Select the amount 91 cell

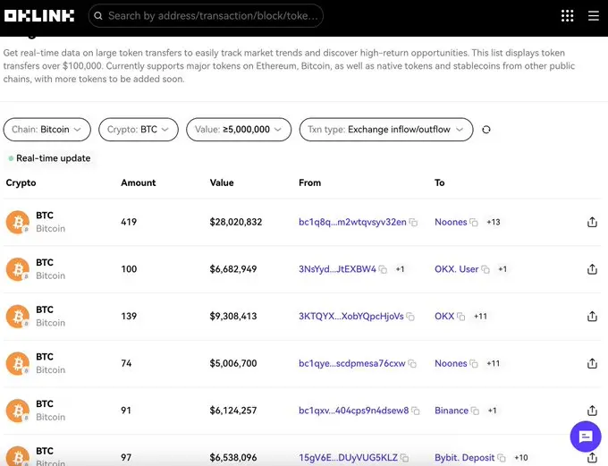(126, 411)
